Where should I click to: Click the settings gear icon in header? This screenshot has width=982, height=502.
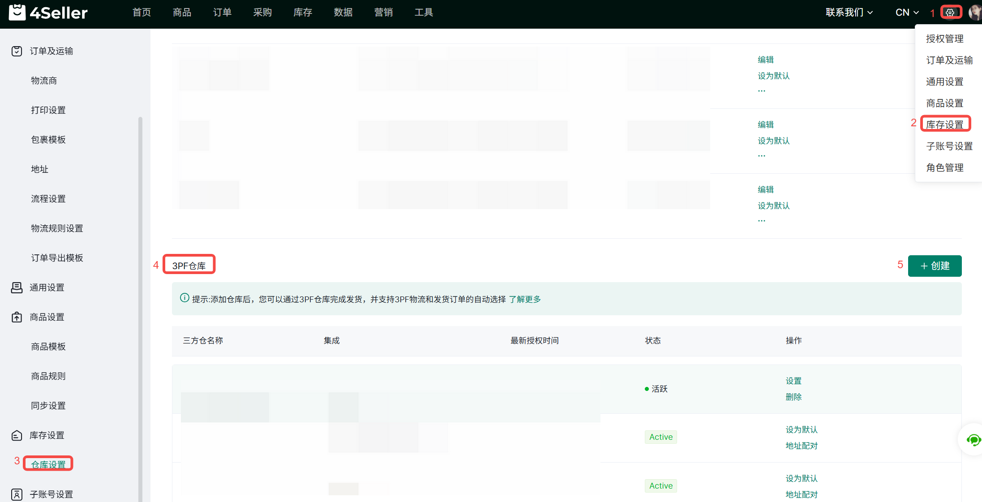[x=950, y=13]
